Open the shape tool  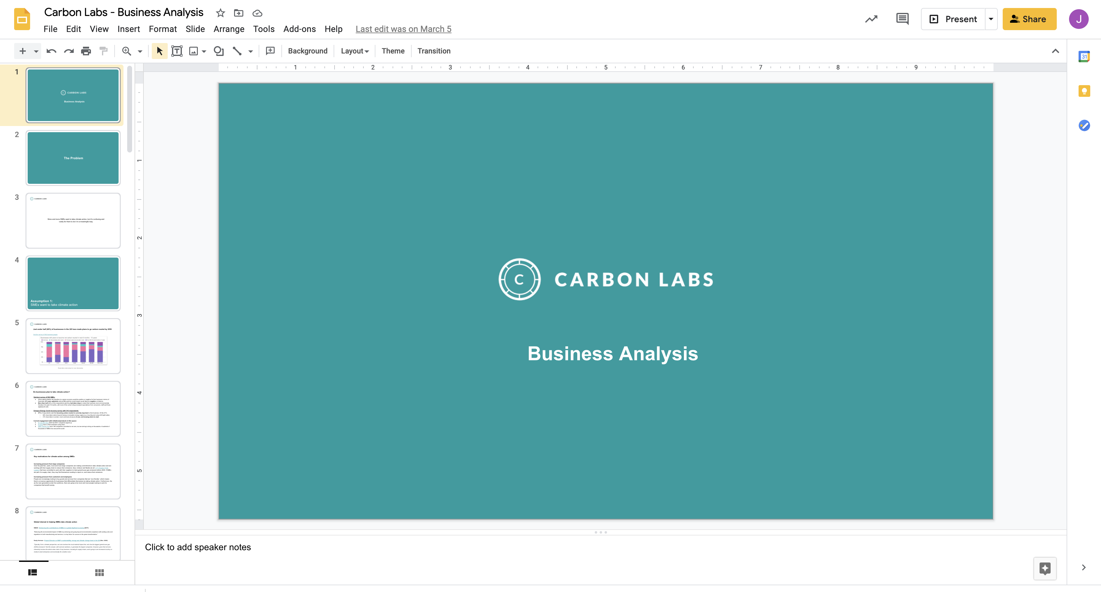point(219,51)
